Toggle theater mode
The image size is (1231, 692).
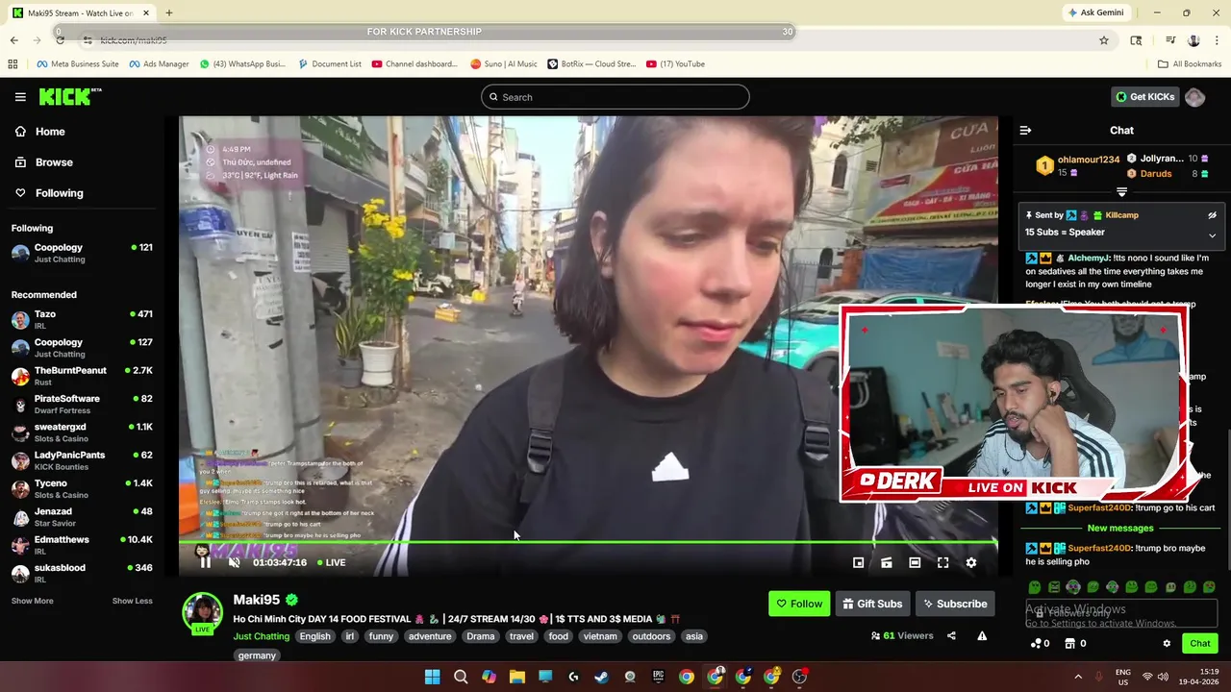point(915,562)
